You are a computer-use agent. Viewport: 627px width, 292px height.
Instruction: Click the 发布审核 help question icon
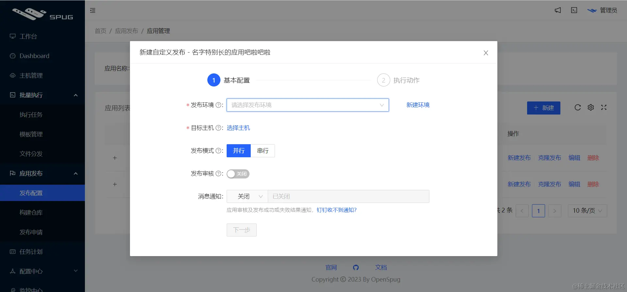(x=218, y=174)
